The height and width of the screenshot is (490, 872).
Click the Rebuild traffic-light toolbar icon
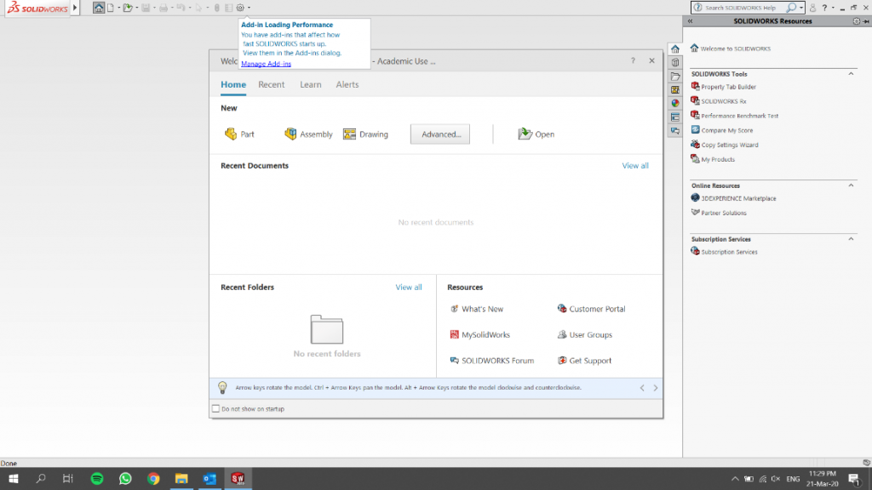[x=217, y=8]
